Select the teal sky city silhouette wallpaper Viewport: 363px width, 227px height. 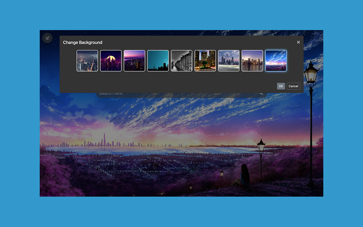[158, 60]
